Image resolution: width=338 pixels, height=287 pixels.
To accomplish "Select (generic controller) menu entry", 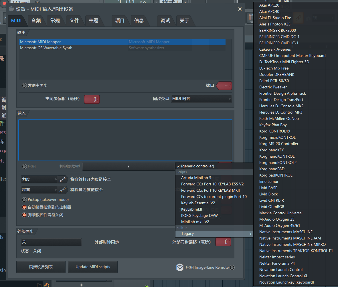I will click(x=214, y=166).
